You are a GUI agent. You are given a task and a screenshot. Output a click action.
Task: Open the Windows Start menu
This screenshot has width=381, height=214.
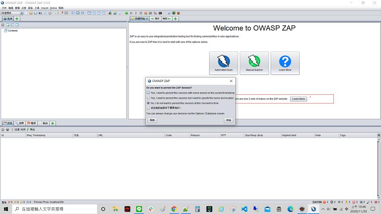click(x=6, y=209)
